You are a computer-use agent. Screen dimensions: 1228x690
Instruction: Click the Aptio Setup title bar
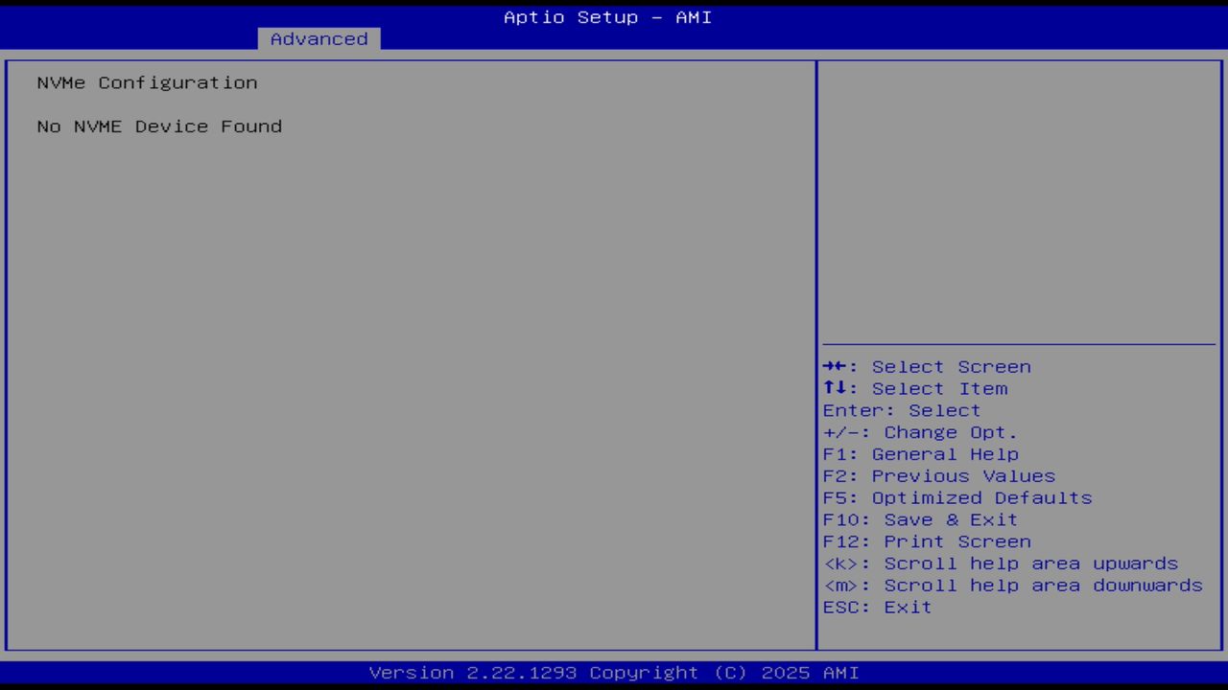606,16
